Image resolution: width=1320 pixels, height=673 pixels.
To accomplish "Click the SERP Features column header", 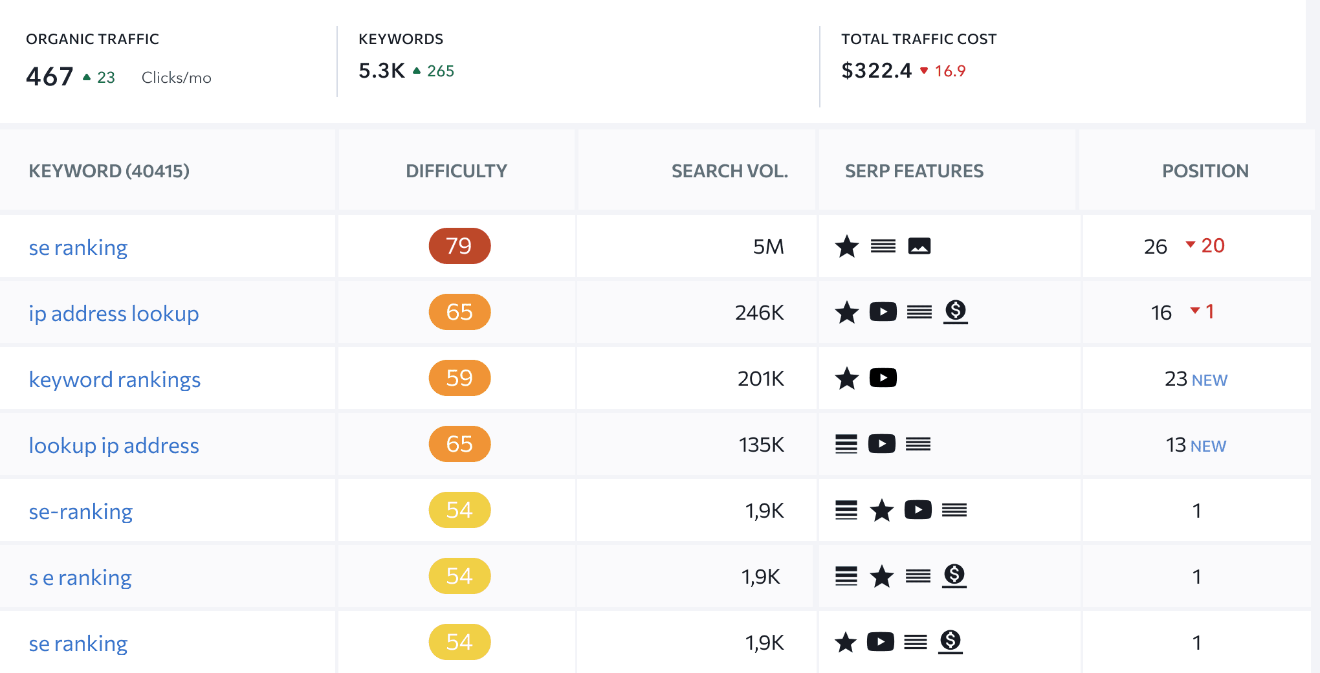I will click(914, 171).
